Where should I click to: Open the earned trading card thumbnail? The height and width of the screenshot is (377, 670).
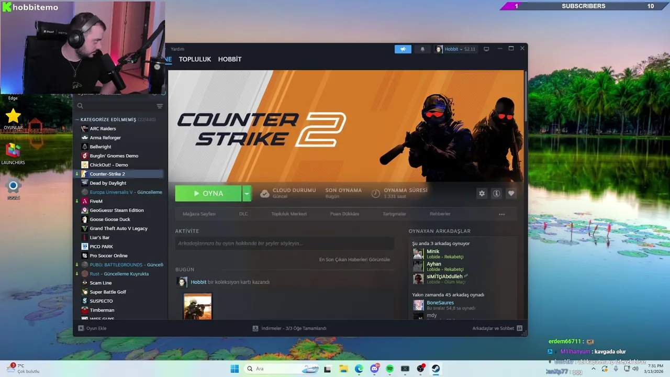pyautogui.click(x=198, y=306)
